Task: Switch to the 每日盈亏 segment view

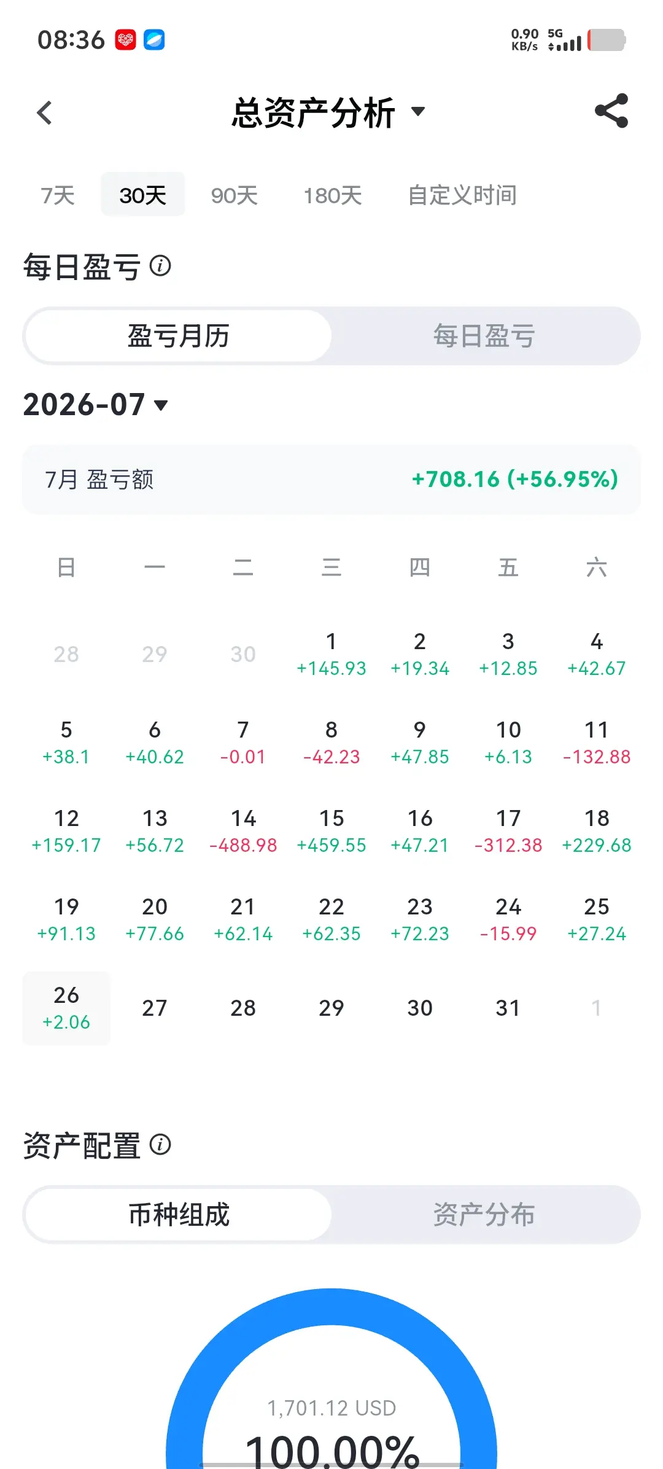Action: [x=484, y=336]
